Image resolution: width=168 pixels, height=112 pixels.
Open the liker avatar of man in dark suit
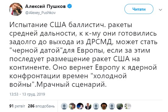coord(88,106)
